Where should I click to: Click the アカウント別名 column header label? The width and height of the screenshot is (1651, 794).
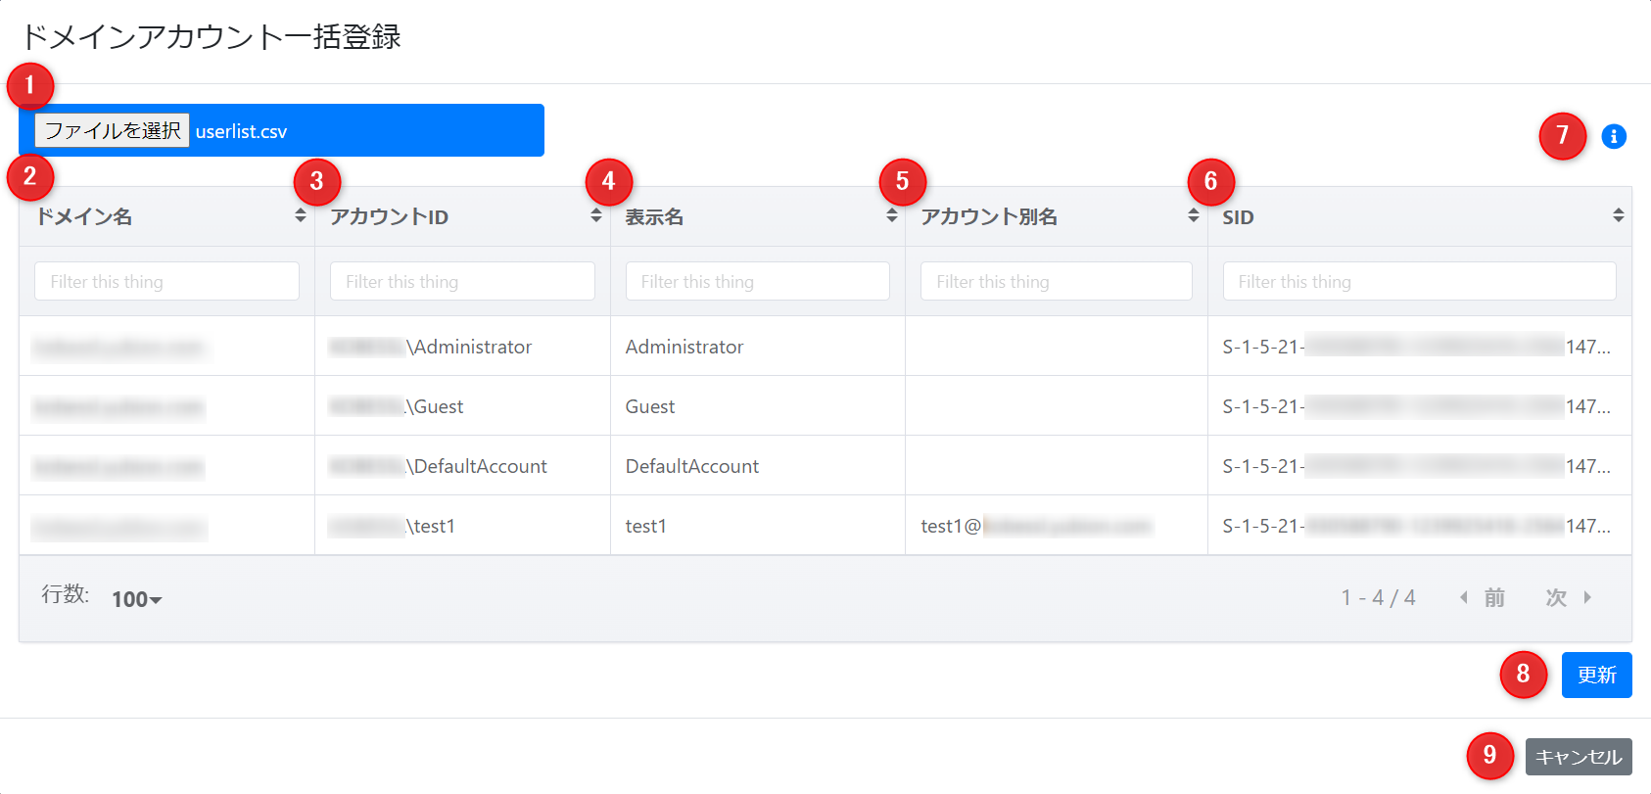[x=989, y=216]
